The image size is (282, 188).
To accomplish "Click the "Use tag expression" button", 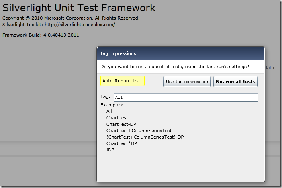I will coord(187,82).
